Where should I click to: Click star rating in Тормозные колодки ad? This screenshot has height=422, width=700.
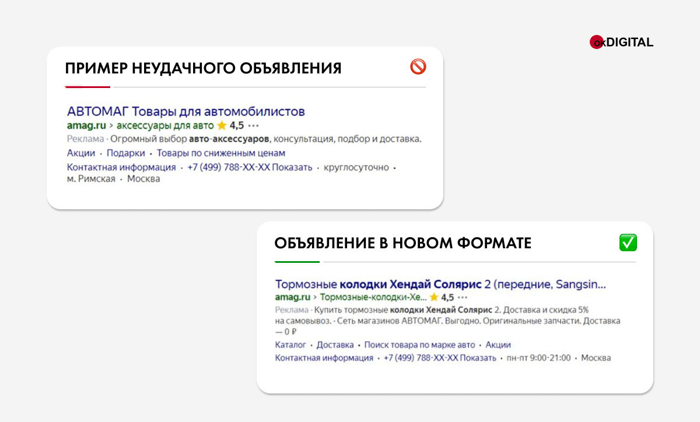tap(434, 297)
